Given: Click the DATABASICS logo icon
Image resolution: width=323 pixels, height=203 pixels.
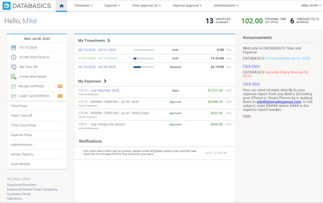Looking at the screenshot, I should 6,6.
